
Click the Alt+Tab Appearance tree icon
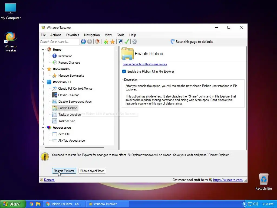(x=55, y=141)
